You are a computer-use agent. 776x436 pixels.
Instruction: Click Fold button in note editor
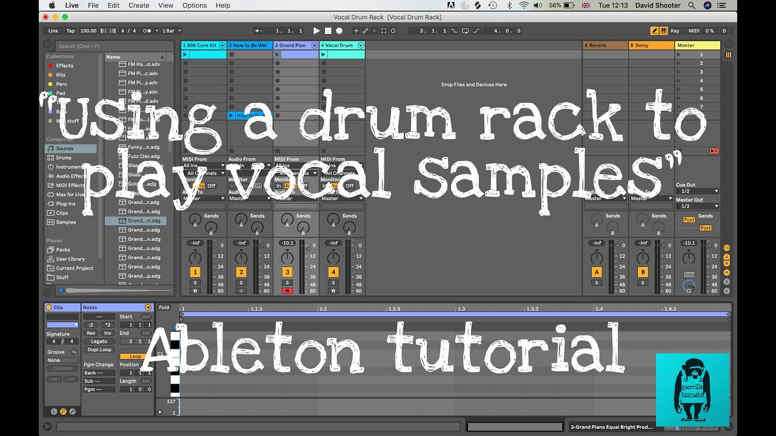pos(164,308)
